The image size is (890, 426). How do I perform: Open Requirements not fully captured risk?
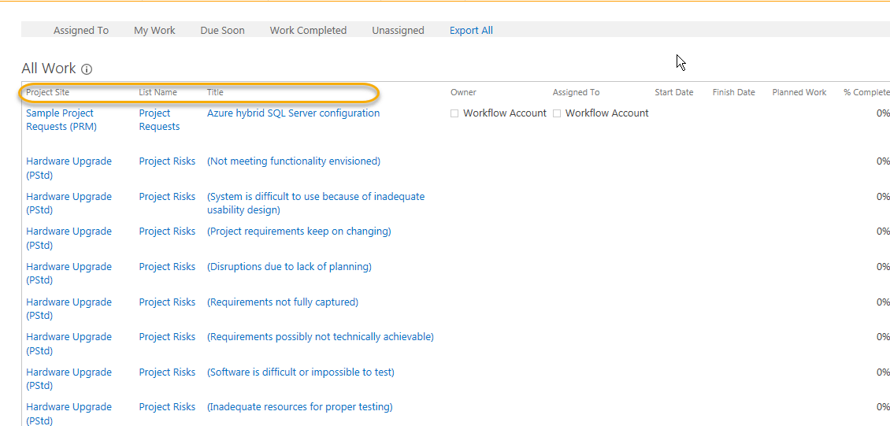[x=283, y=302]
